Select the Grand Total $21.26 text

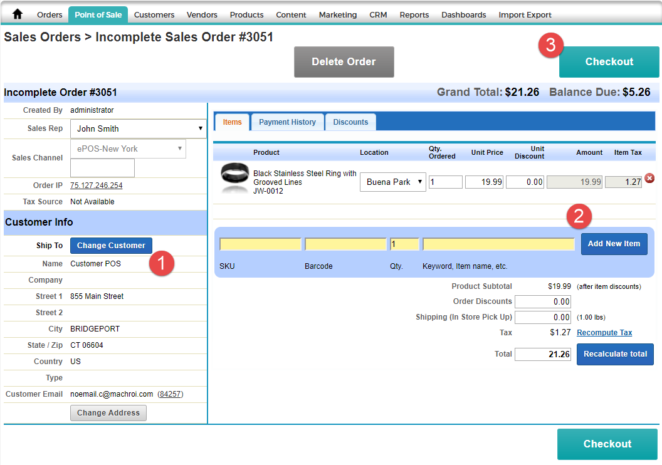[x=488, y=92]
